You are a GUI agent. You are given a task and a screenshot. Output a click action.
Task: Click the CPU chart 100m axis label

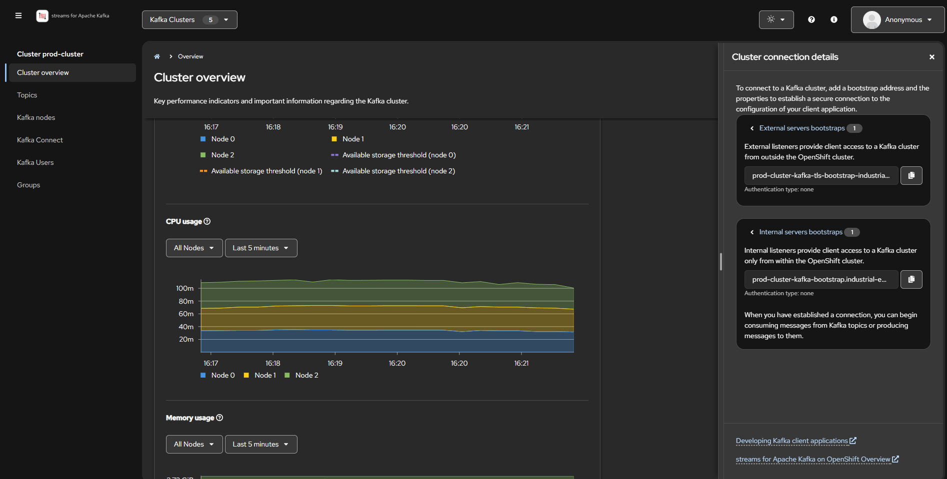184,288
